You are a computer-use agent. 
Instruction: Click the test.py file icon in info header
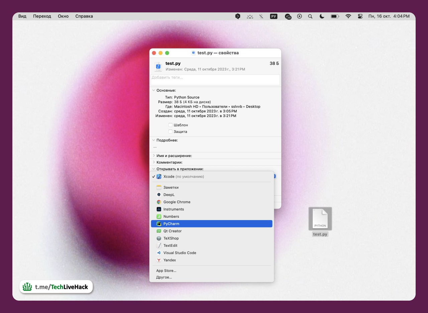point(158,67)
